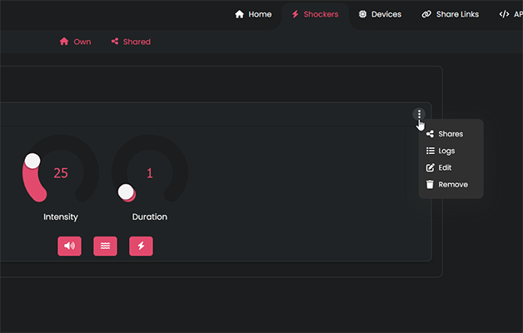Click the sound (speaker) action button

click(69, 246)
